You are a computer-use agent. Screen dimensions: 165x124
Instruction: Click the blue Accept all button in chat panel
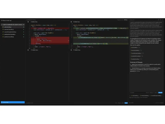pyautogui.click(x=160, y=93)
